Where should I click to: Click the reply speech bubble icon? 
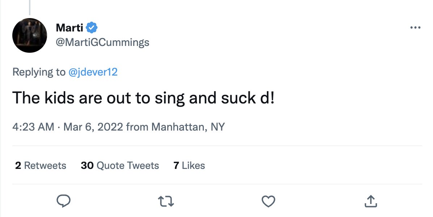click(x=63, y=201)
